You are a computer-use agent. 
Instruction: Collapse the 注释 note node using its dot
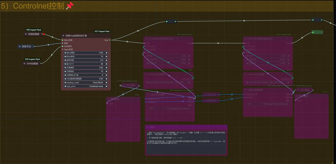click(147, 127)
